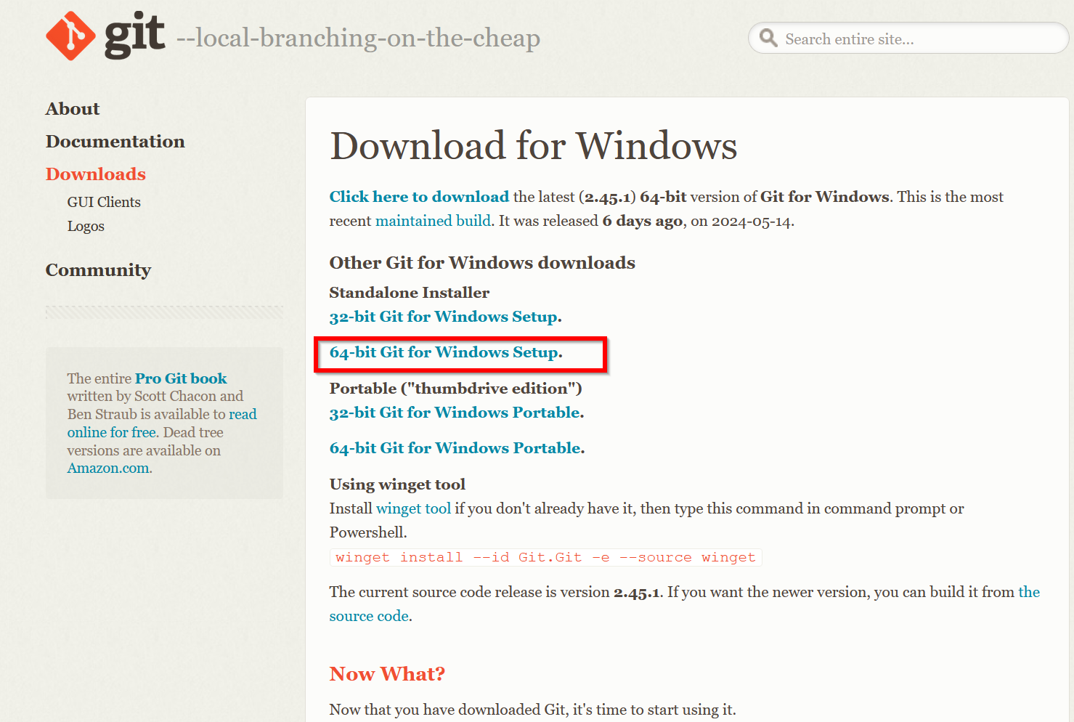Open the maintained build link
Viewport: 1074px width, 722px height.
tap(433, 221)
